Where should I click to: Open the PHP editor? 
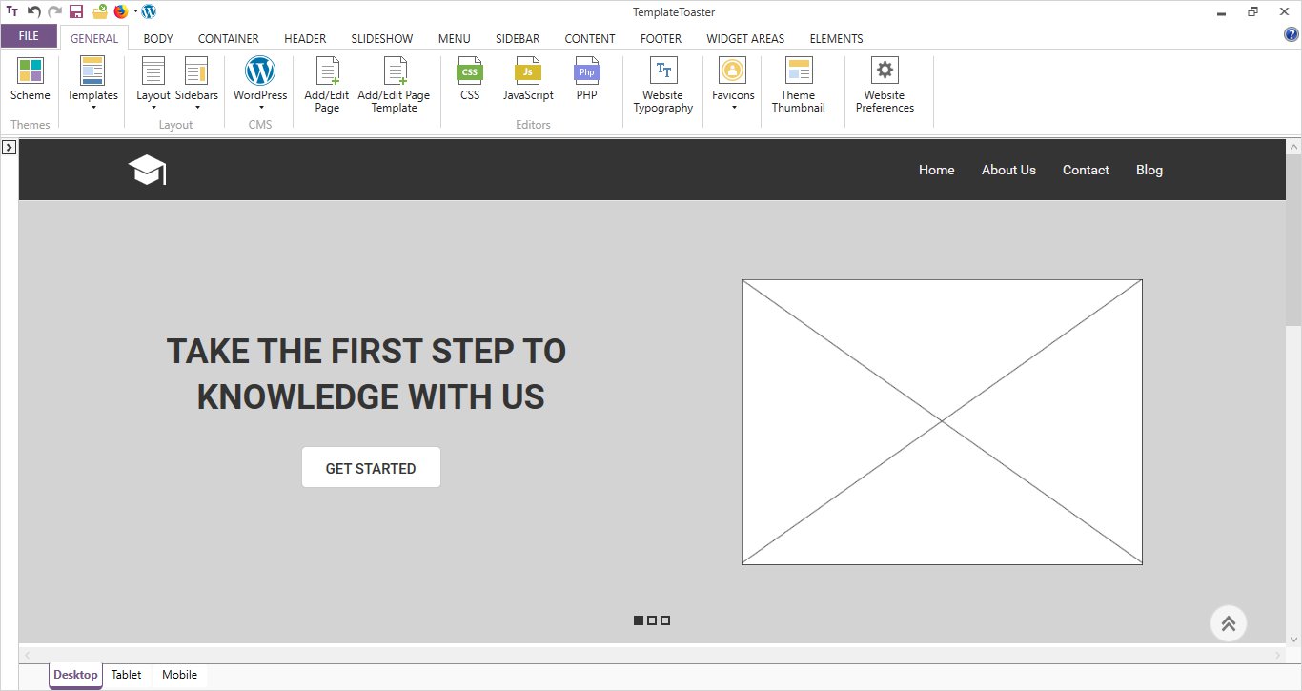click(x=586, y=71)
